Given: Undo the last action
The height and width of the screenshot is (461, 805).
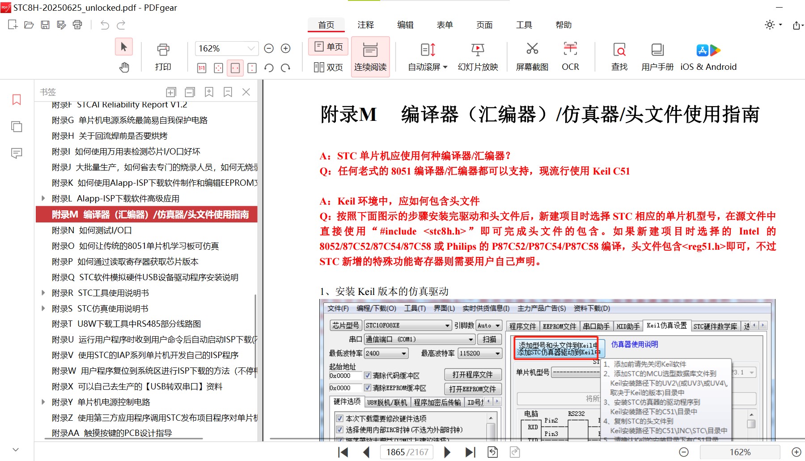Looking at the screenshot, I should (105, 25).
